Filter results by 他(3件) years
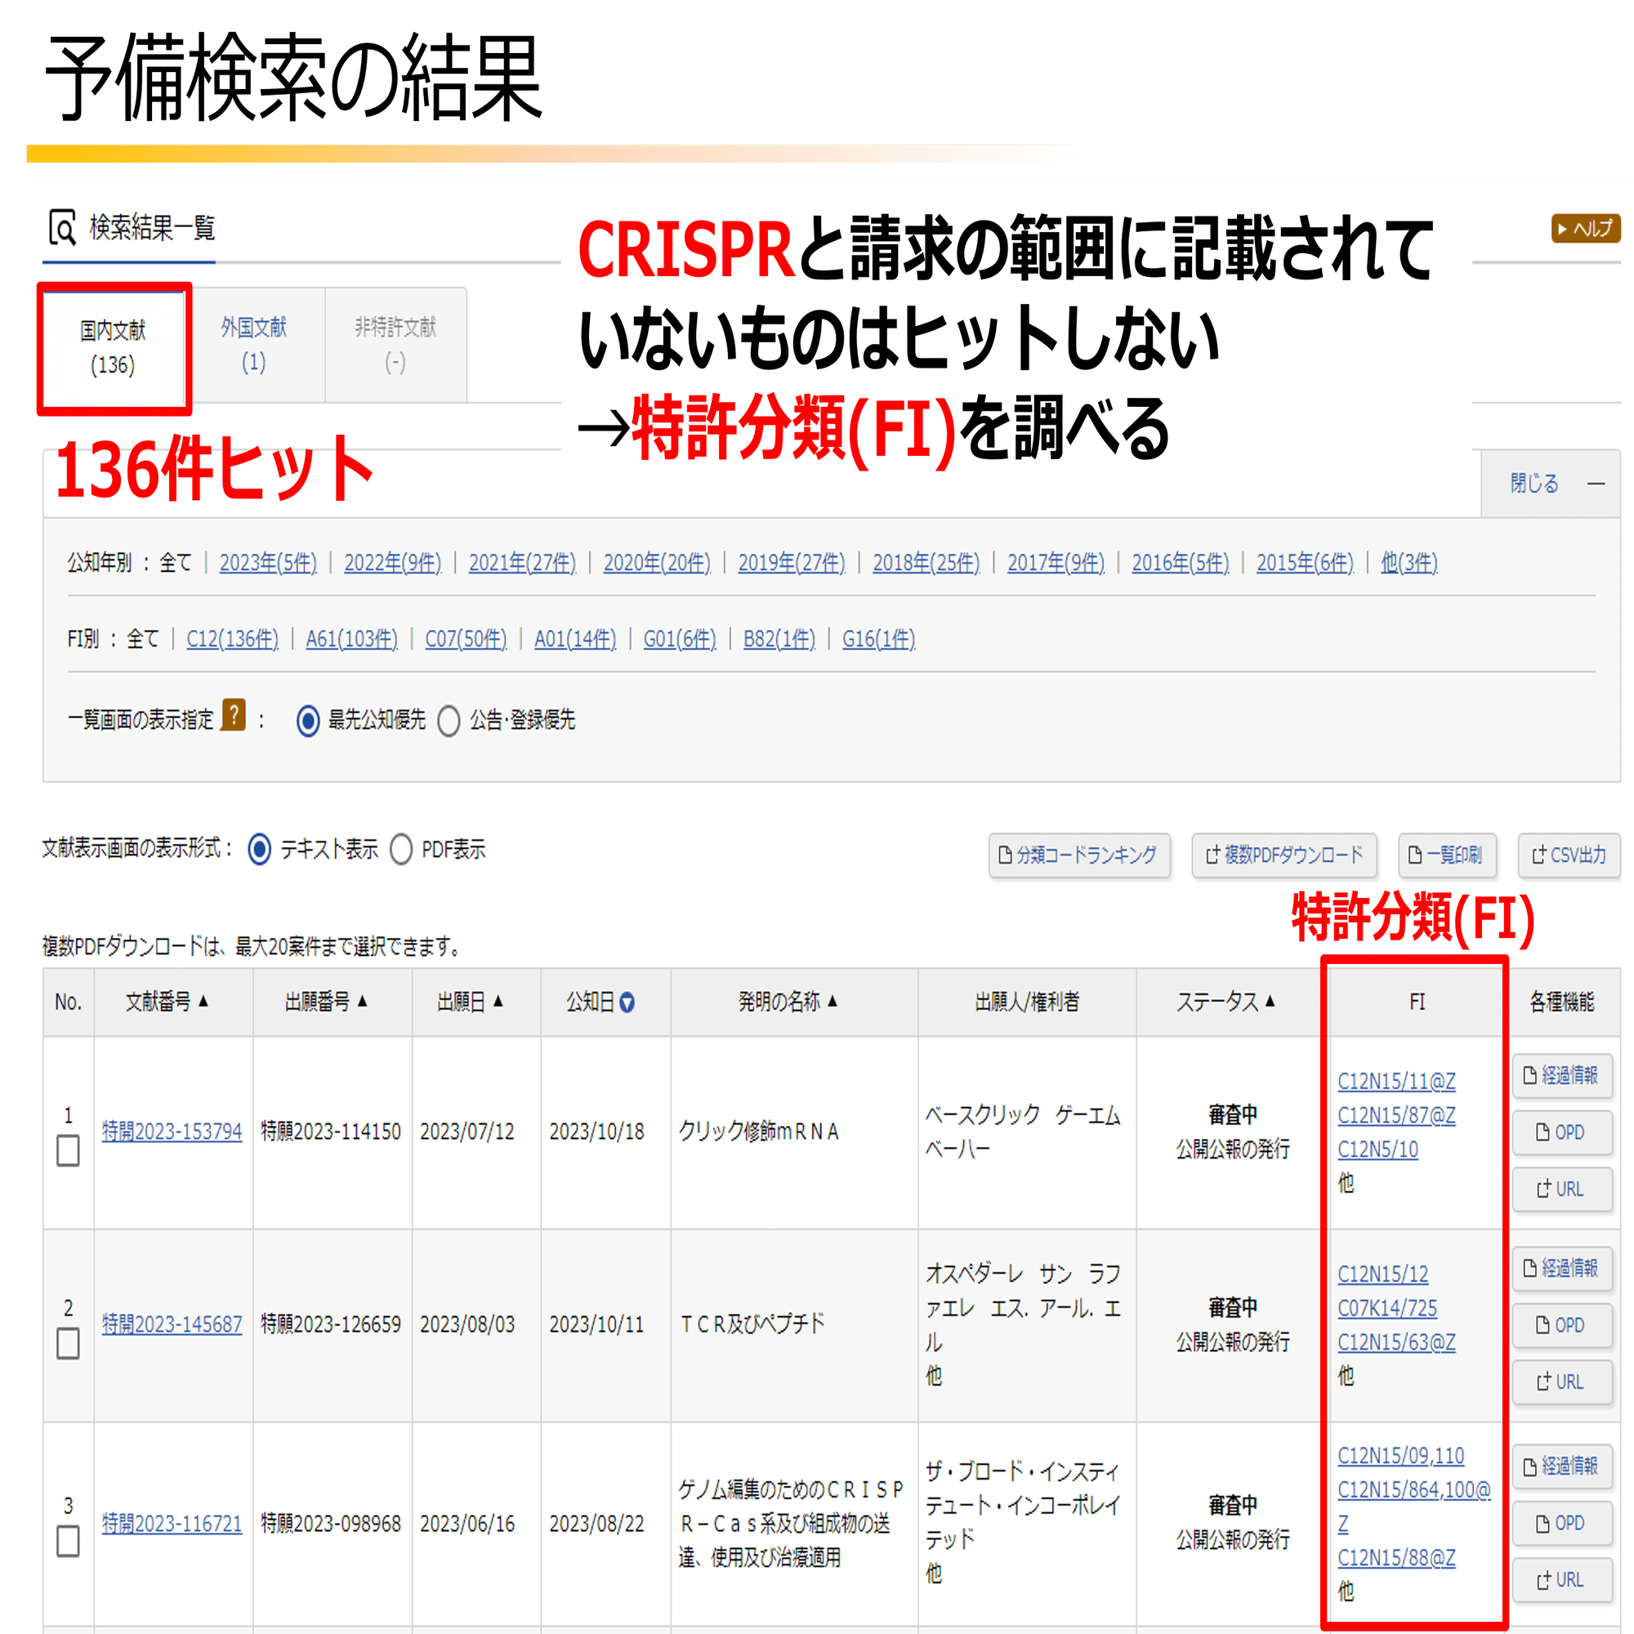This screenshot has width=1634, height=1634. [1409, 562]
